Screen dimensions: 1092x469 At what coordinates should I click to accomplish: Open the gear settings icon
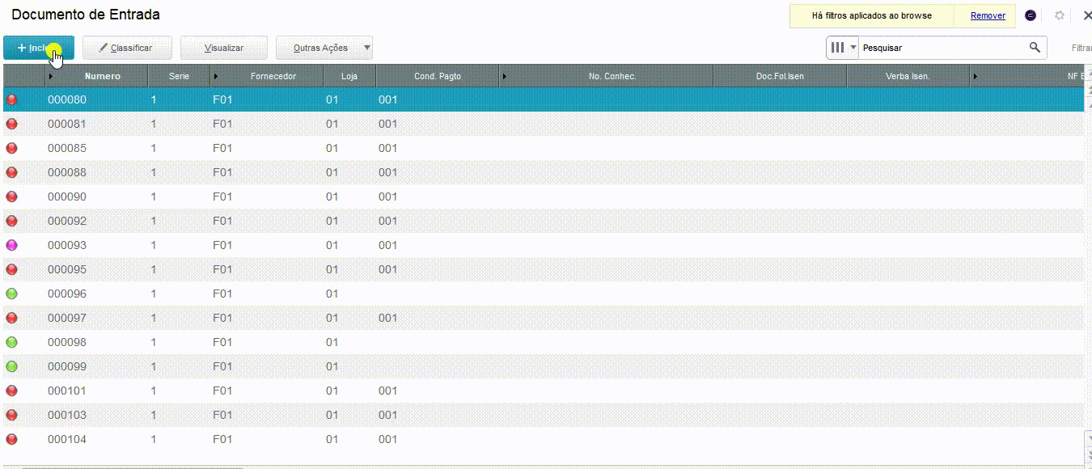(1060, 15)
